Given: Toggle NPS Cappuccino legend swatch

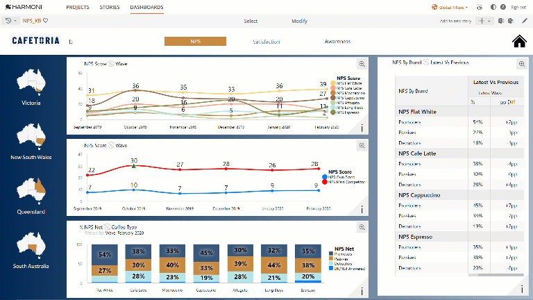Looking at the screenshot, I should click(x=333, y=98).
